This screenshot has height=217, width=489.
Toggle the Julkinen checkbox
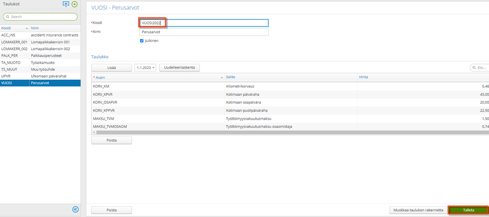tap(141, 41)
